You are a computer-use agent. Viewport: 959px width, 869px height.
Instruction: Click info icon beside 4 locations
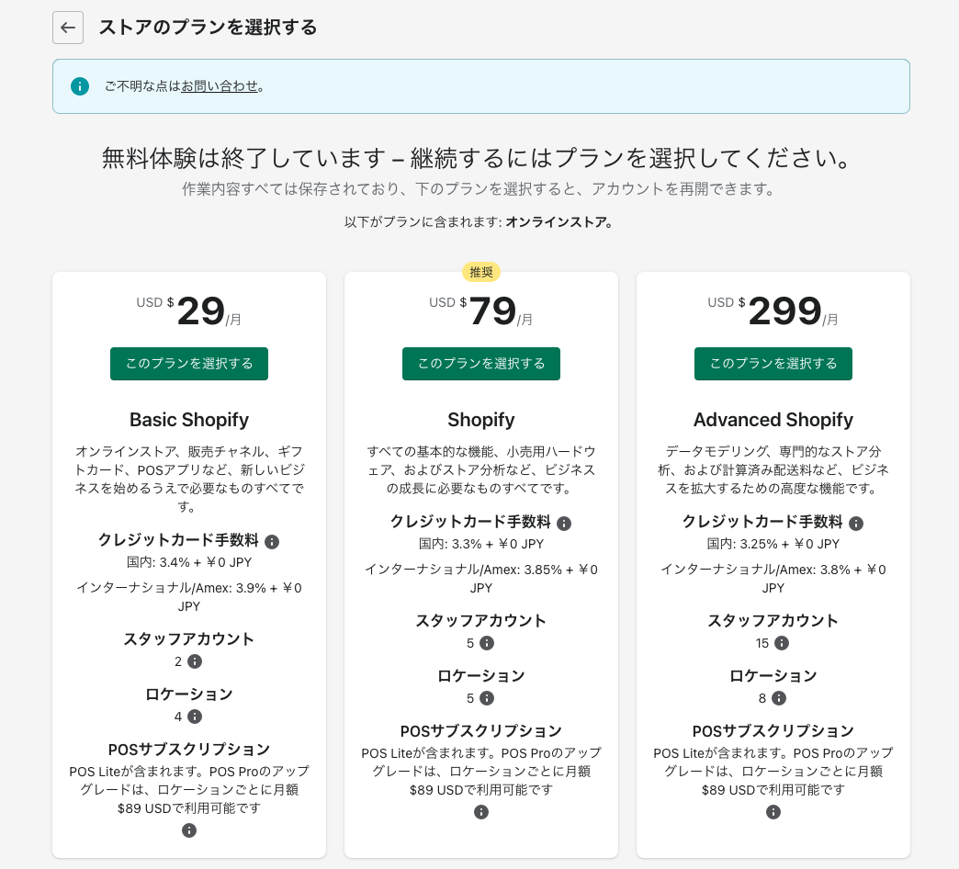tap(195, 717)
